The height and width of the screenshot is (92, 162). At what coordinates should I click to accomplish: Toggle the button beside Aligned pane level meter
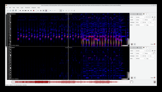(x=135, y=78)
